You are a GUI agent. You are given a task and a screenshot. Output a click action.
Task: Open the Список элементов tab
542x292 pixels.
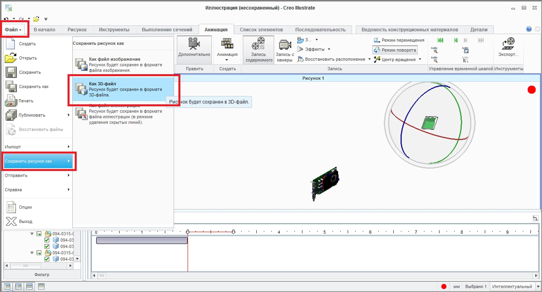coord(261,30)
